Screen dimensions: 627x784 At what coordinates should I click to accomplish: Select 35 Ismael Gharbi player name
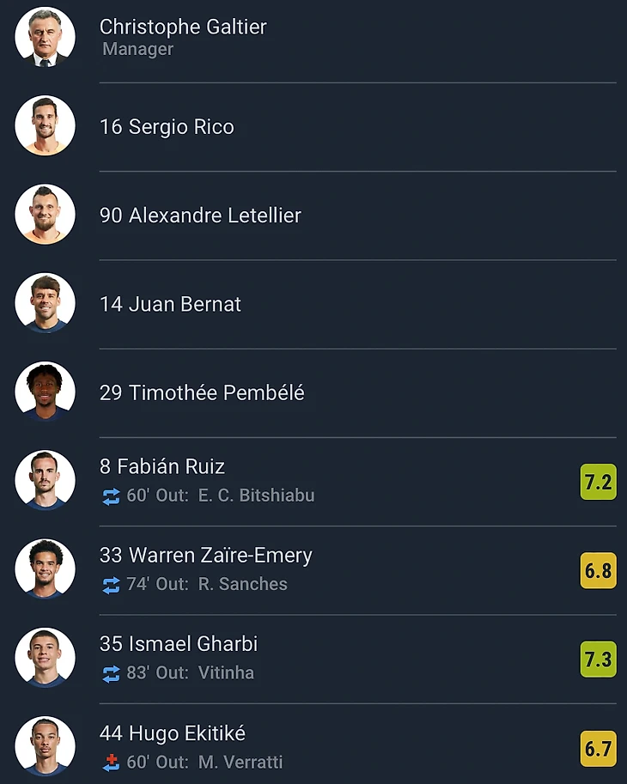pyautogui.click(x=179, y=644)
